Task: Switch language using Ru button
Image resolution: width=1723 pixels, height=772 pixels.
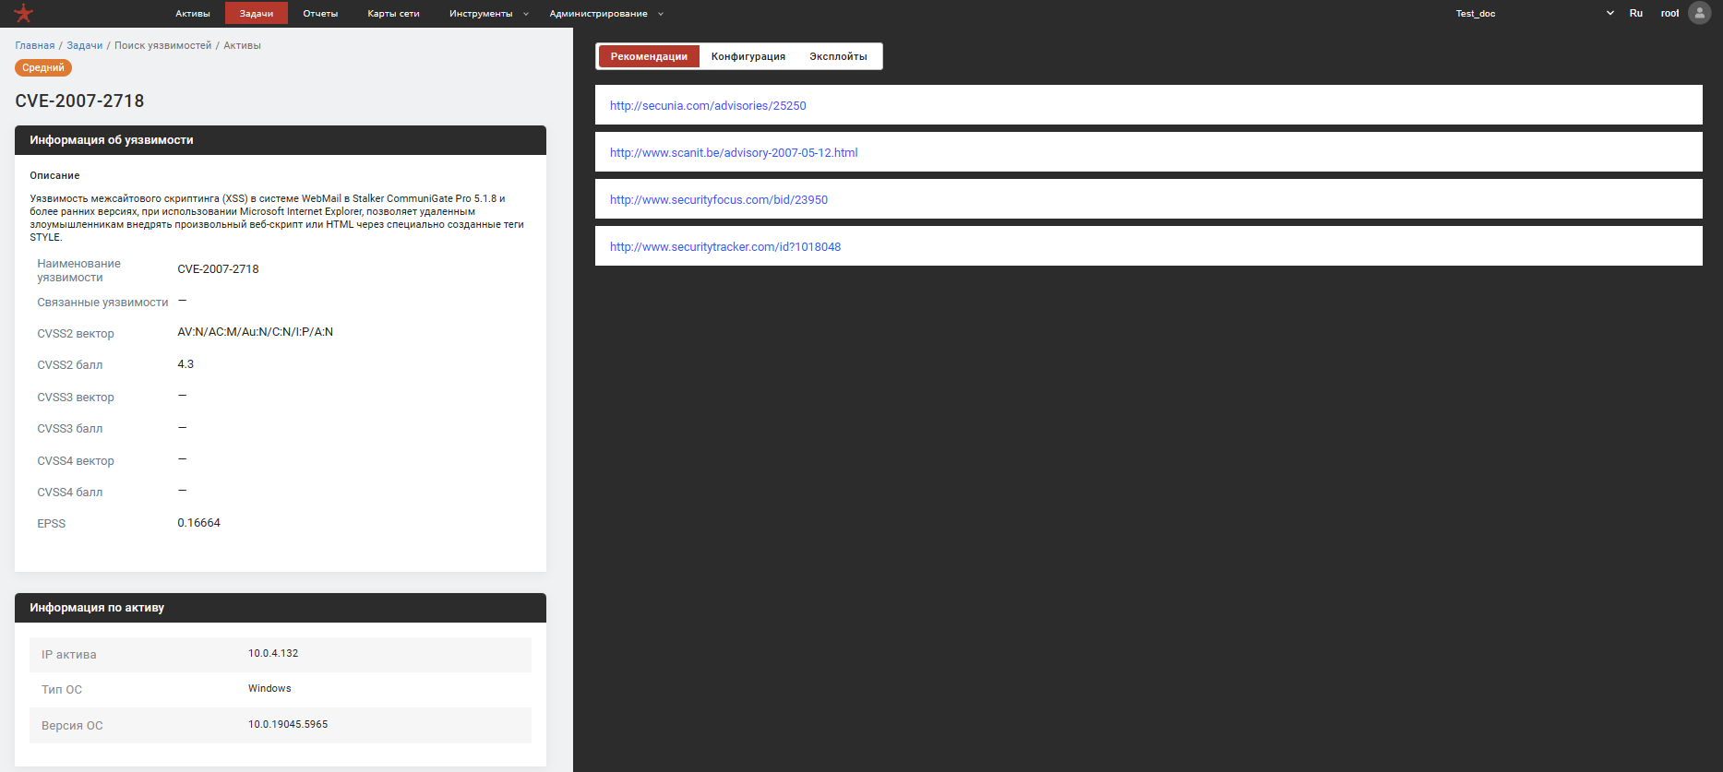Action: point(1635,14)
